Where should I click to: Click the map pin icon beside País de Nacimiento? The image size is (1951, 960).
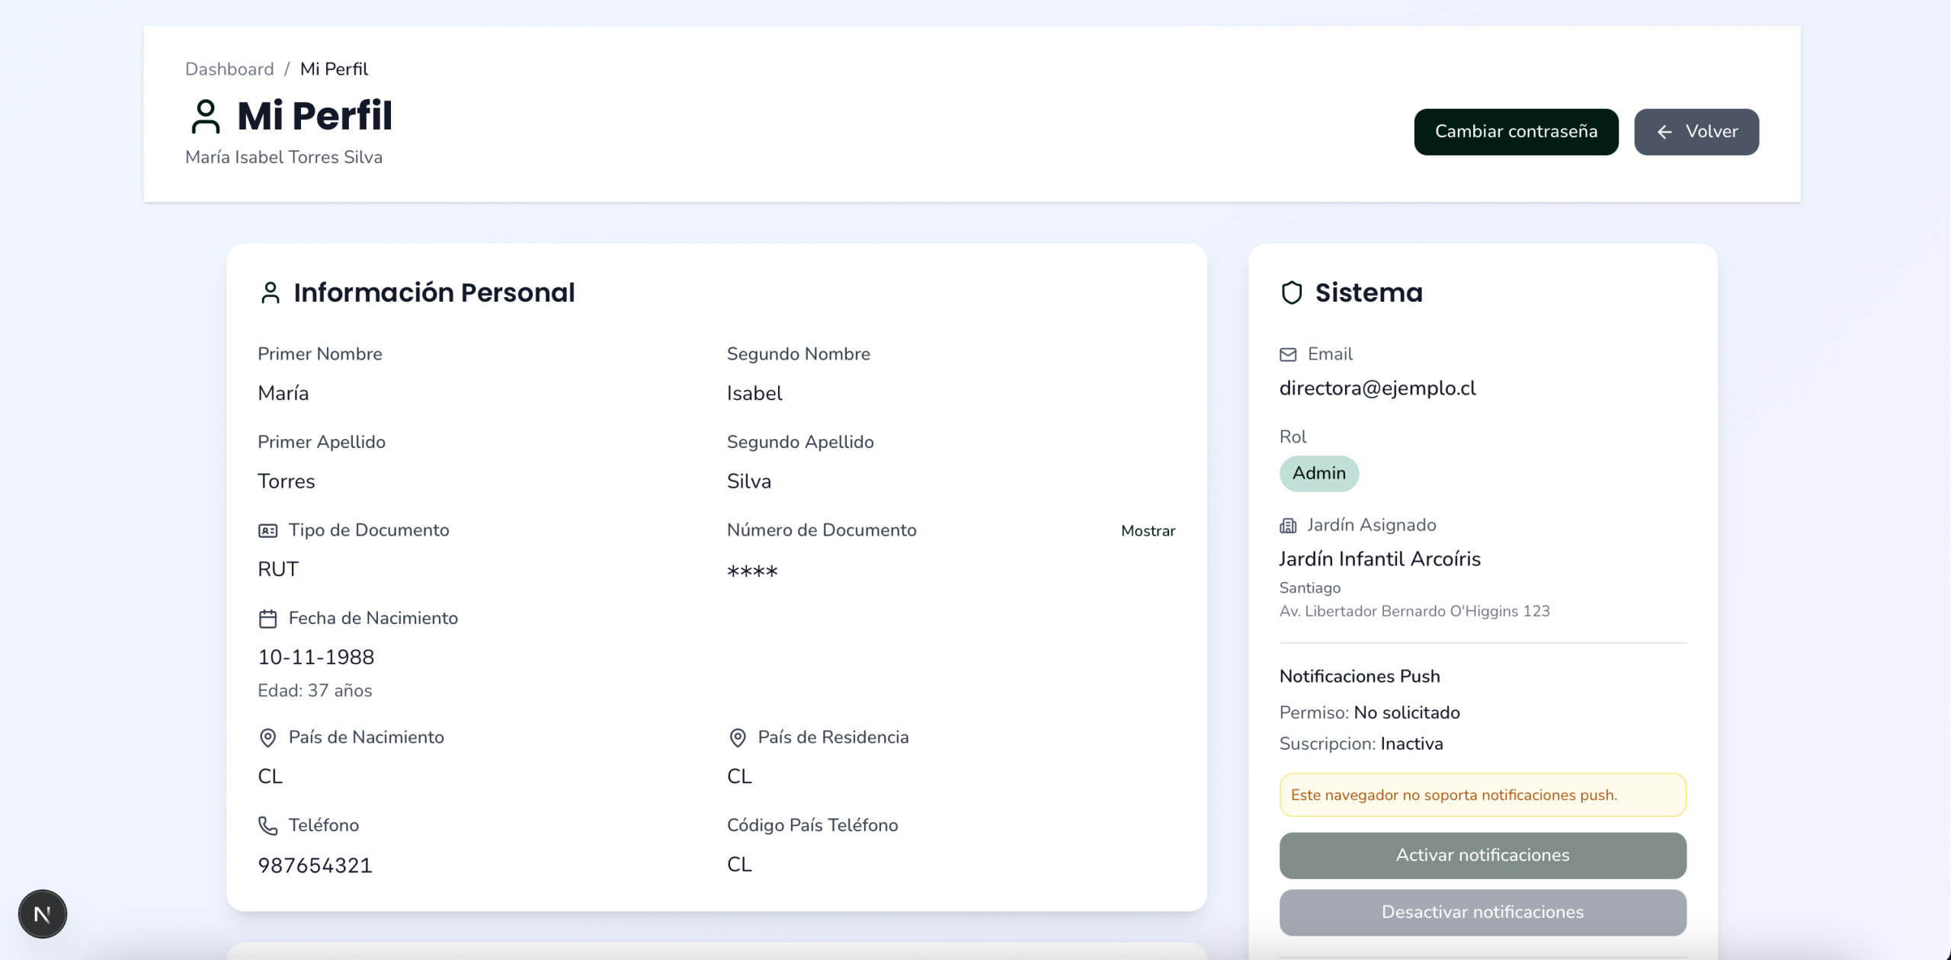click(x=268, y=738)
